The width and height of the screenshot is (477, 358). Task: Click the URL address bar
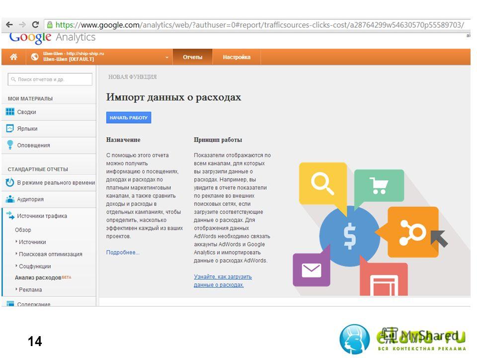[257, 25]
